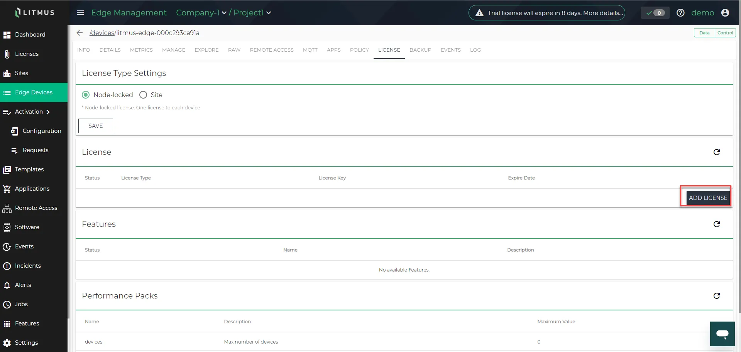Open Alerts in sidebar
The width and height of the screenshot is (741, 352).
pyautogui.click(x=34, y=285)
